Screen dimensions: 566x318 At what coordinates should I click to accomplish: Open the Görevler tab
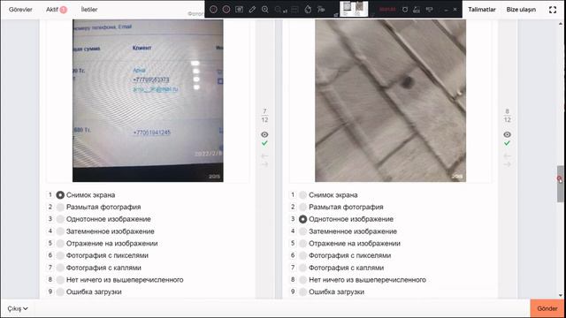click(20, 10)
